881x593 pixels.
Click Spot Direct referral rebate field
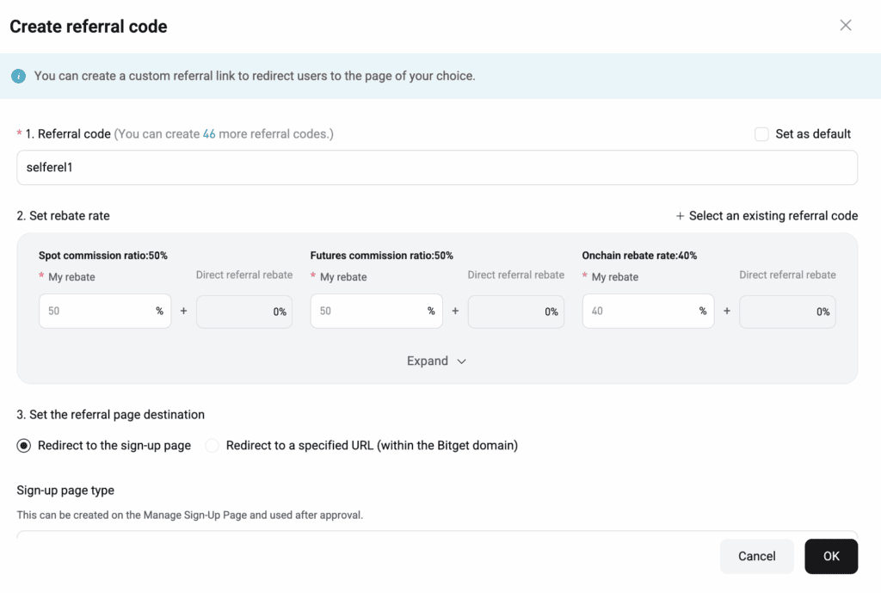pos(244,312)
